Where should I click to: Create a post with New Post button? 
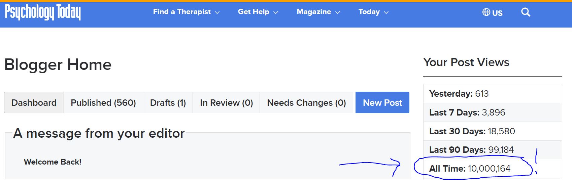coord(382,102)
